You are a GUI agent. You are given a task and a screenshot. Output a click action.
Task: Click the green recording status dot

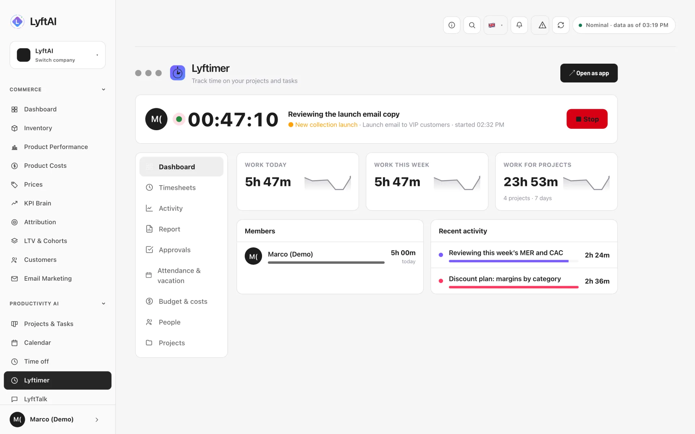(179, 119)
